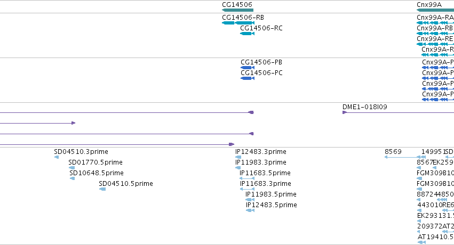Click the SD04510.5prime EST glyph

pyautogui.click(x=102, y=189)
